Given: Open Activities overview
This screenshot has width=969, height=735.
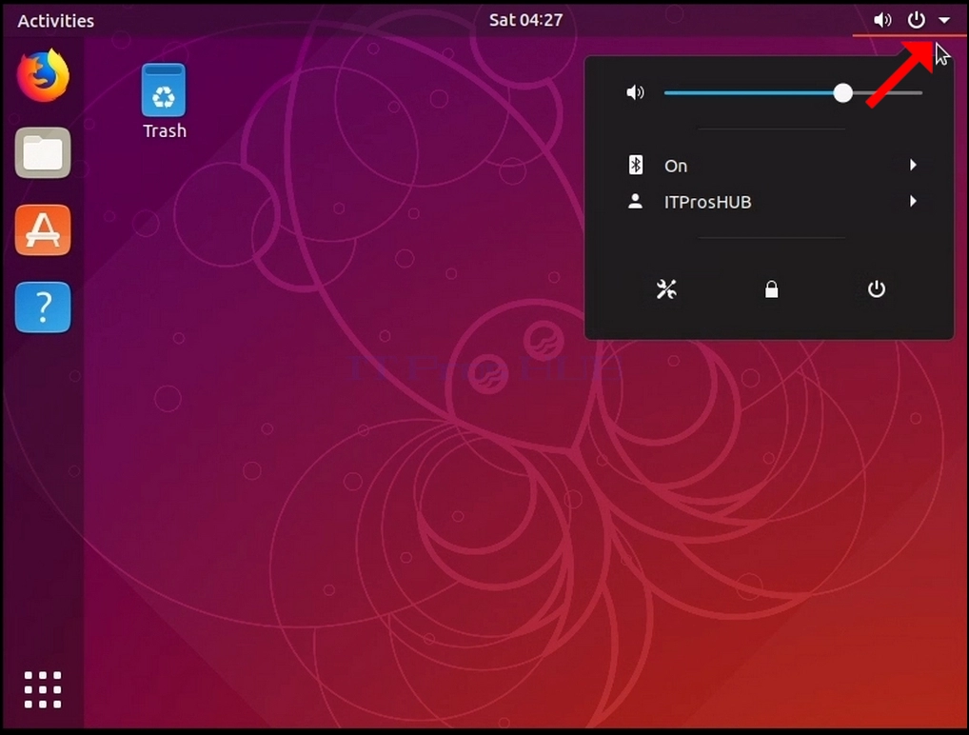Looking at the screenshot, I should pos(55,20).
